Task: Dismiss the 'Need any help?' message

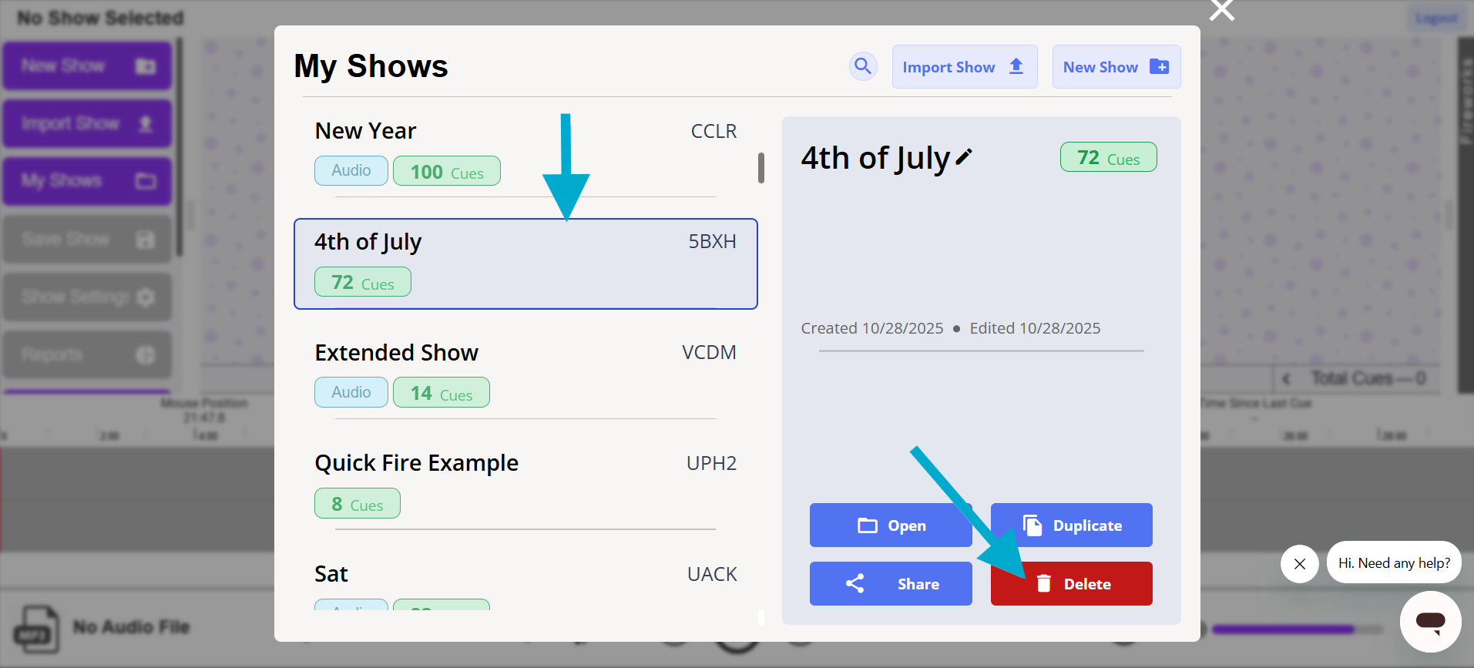Action: pyautogui.click(x=1299, y=564)
